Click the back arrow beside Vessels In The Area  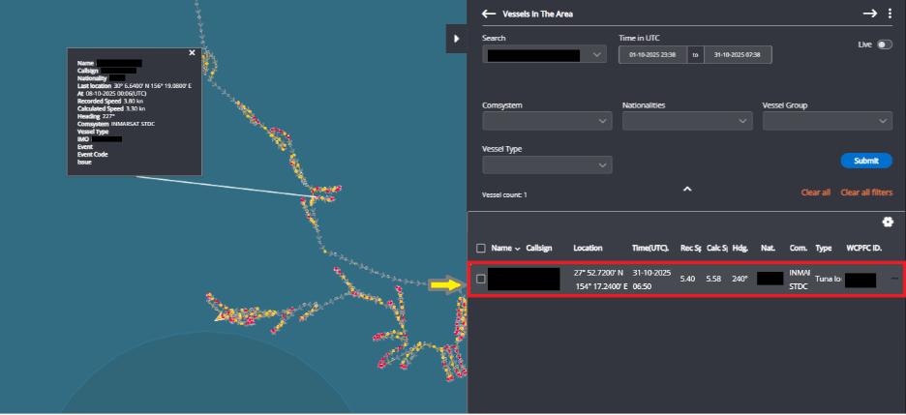[489, 14]
